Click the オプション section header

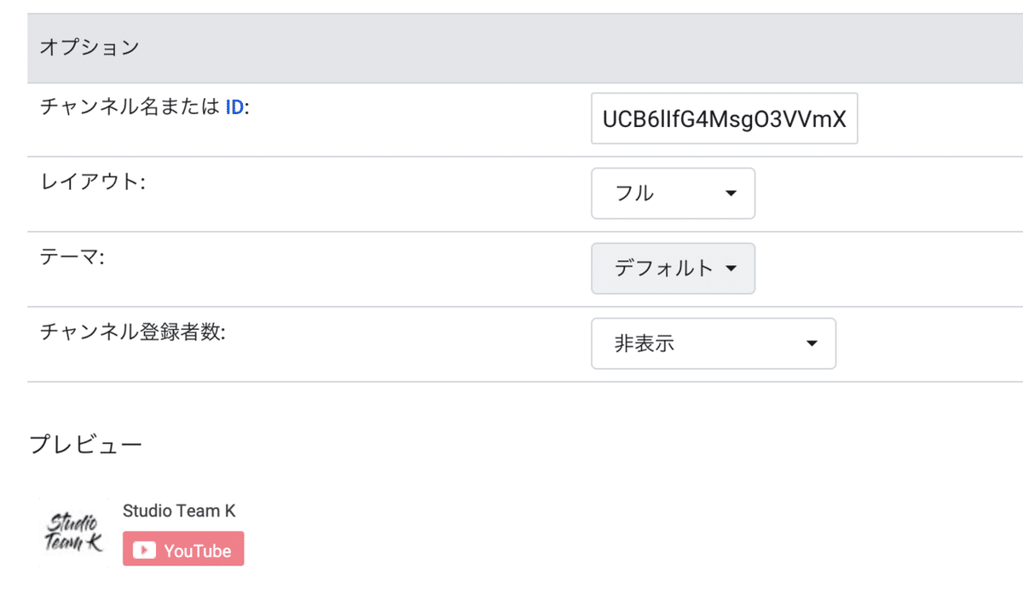(89, 48)
